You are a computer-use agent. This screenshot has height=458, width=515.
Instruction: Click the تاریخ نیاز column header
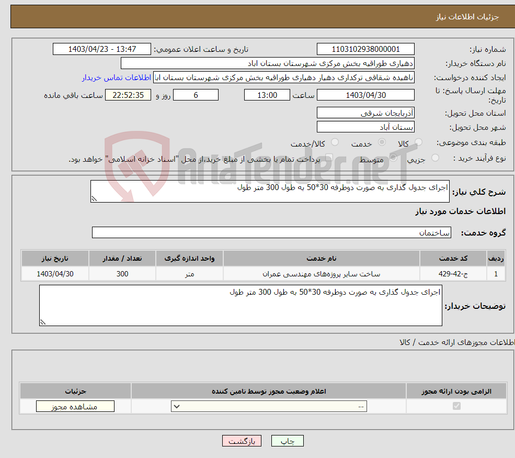55,259
